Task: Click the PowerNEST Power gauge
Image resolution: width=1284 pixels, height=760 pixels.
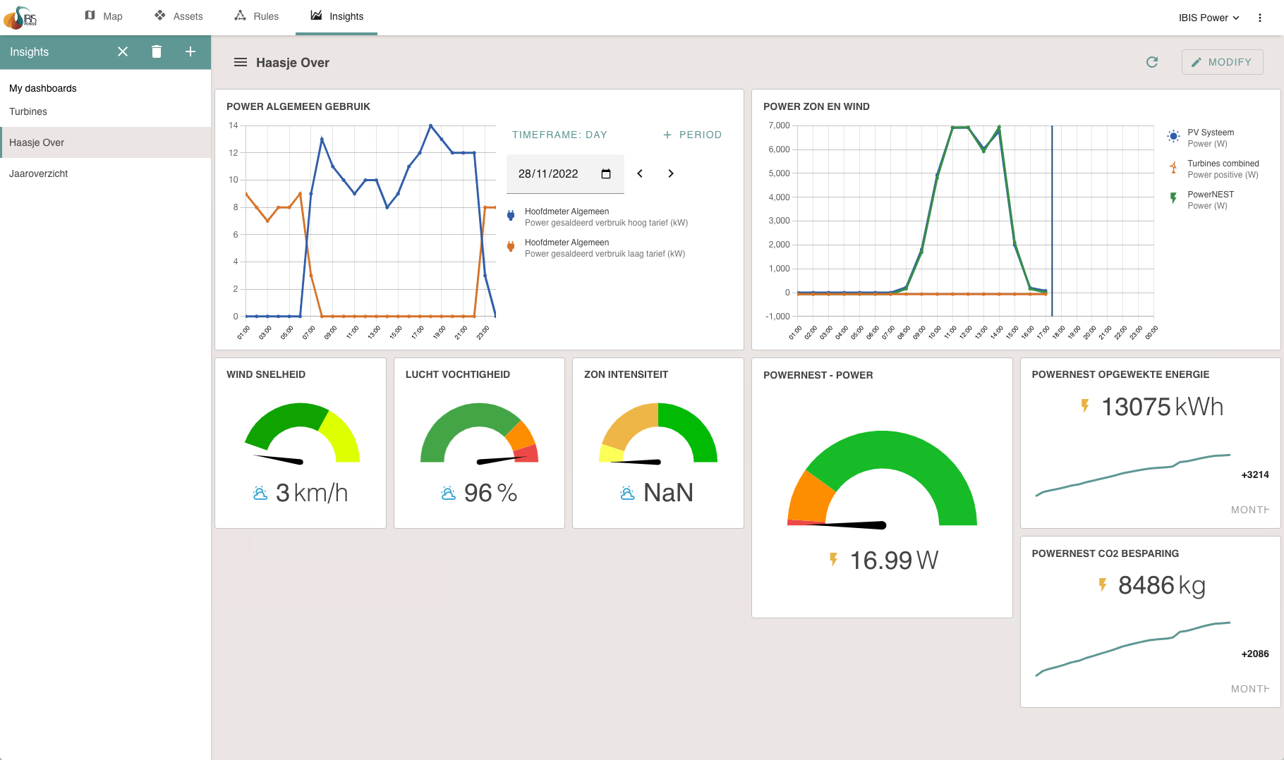Action: tap(882, 479)
